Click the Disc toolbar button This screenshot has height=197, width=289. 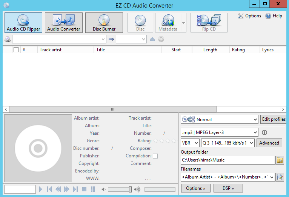click(140, 23)
